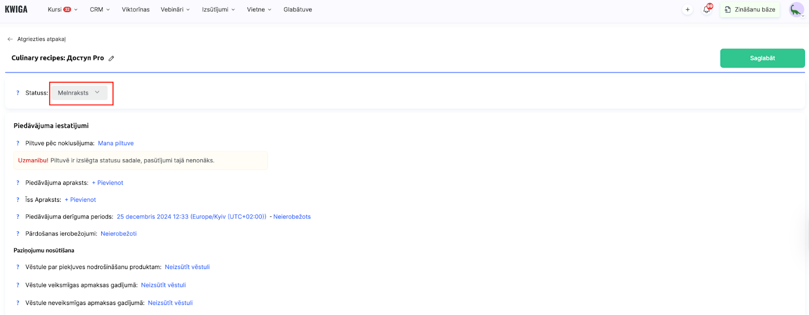The height and width of the screenshot is (315, 809).
Task: Show help for Piedāvājuma derīguma periods
Action: (x=18, y=217)
